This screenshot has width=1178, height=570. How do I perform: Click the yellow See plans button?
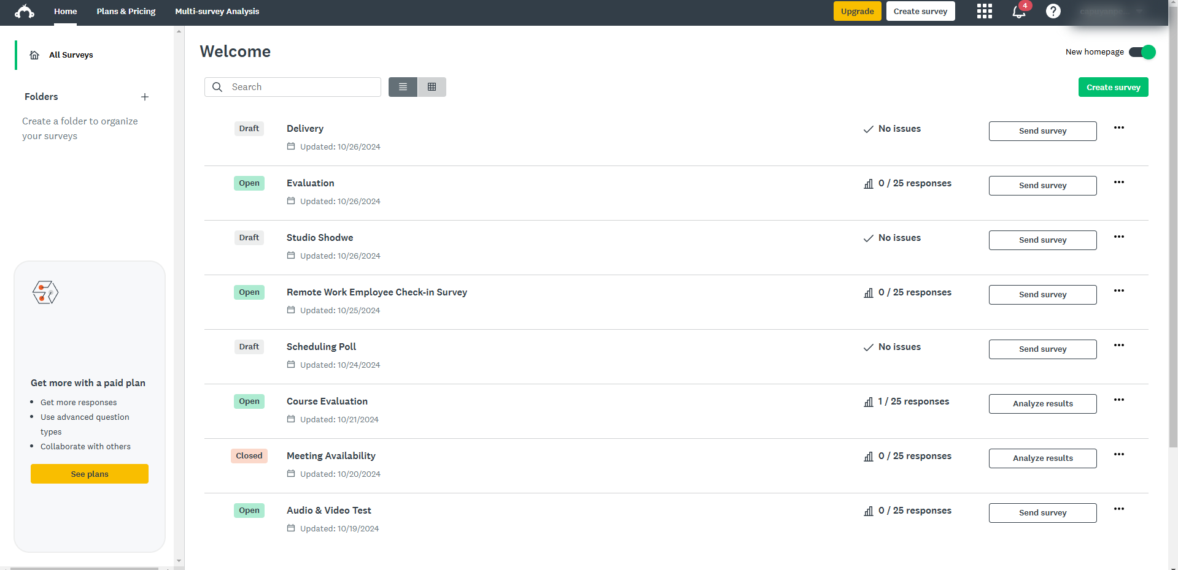[90, 474]
